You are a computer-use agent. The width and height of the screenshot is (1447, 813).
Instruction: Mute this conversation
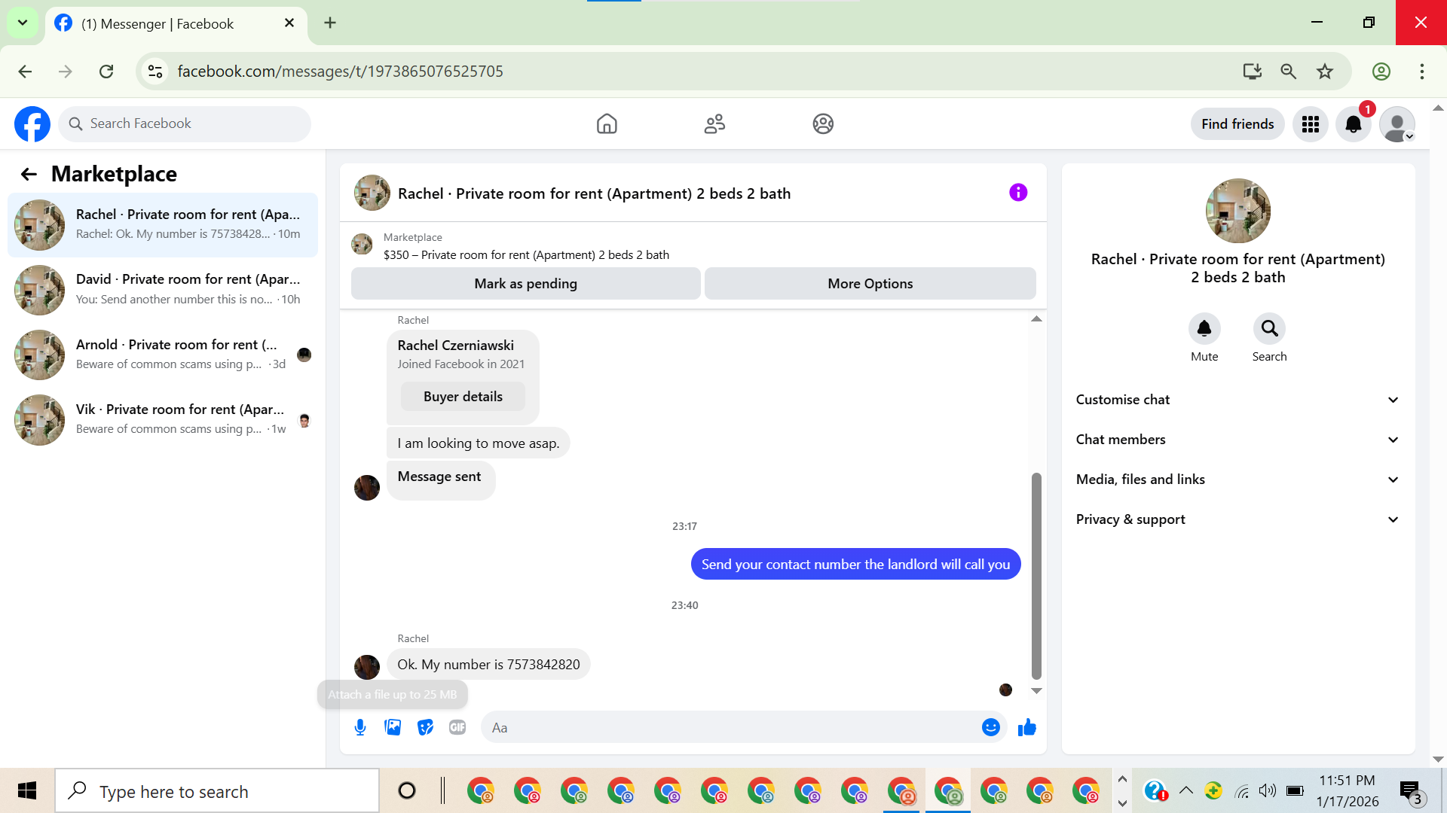tap(1204, 329)
